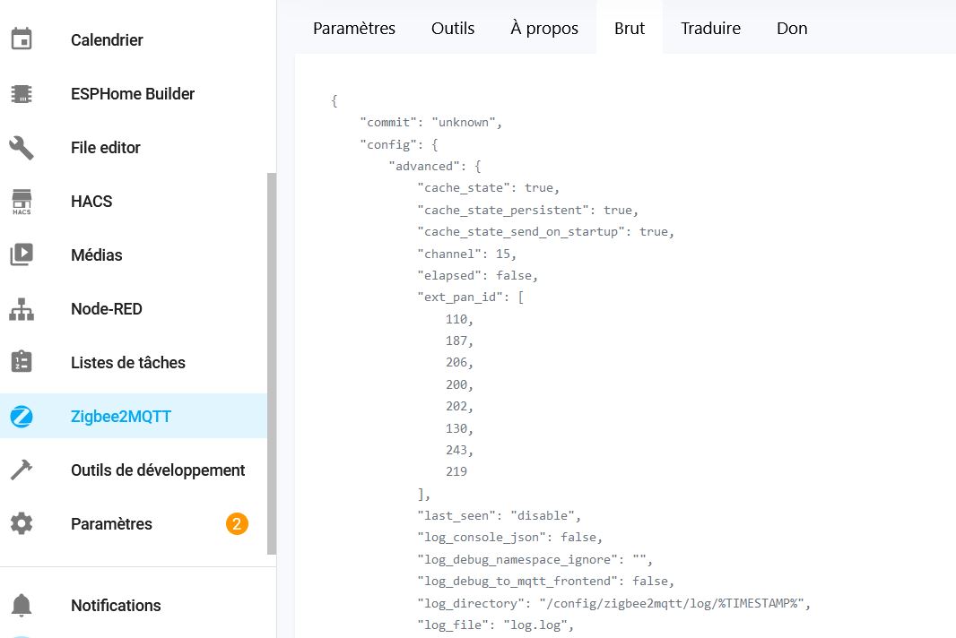Open Calendrier in the sidebar
Viewport: 956px width, 638px height.
pyautogui.click(x=107, y=40)
